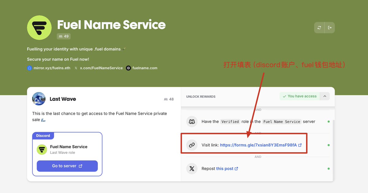Click the UNLOCK REWARDS heading

[x=201, y=97]
